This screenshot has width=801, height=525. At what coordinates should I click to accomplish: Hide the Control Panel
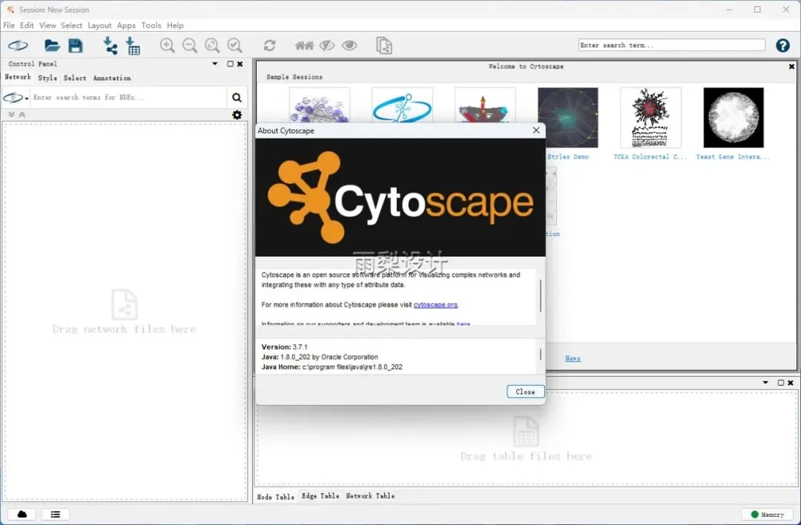pyautogui.click(x=240, y=64)
